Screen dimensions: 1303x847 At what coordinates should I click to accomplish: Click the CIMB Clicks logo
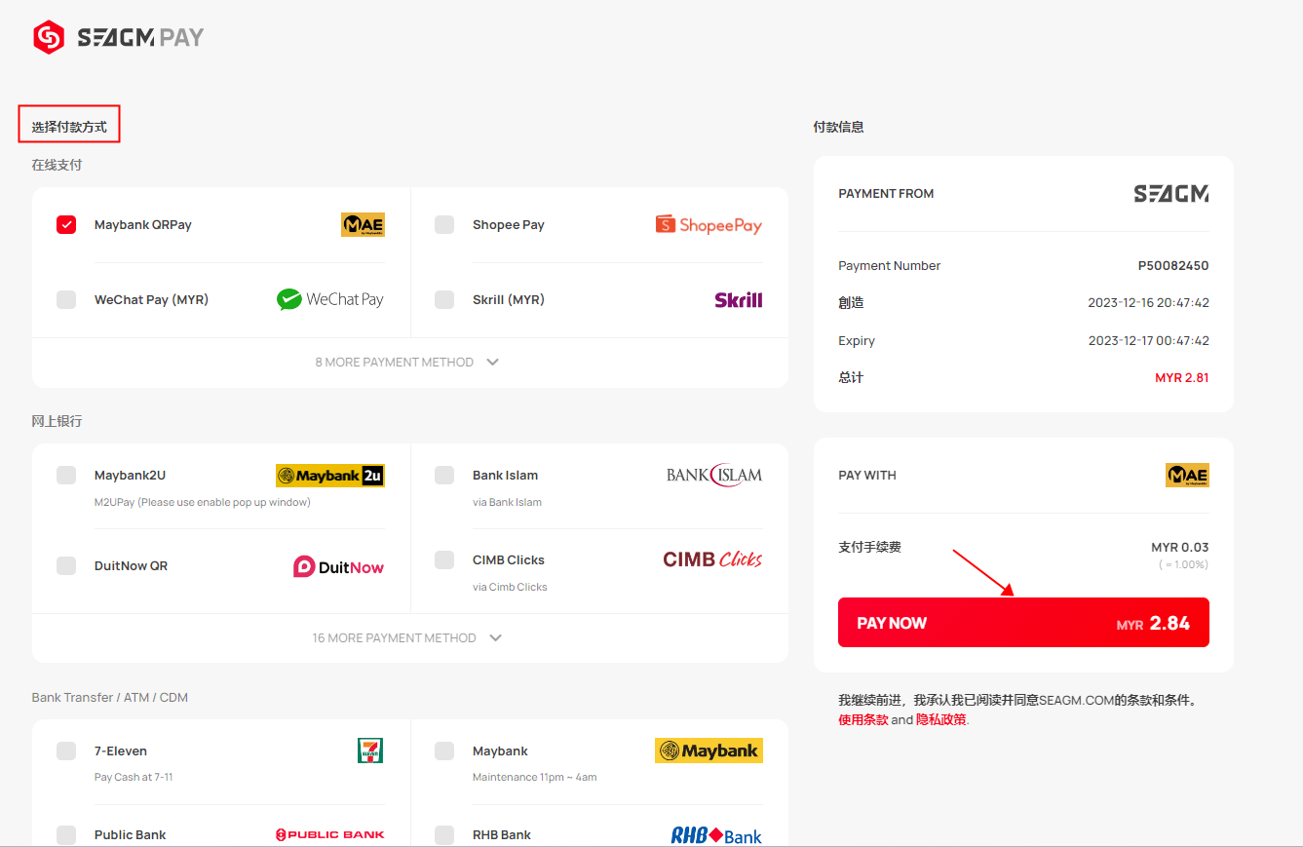[712, 559]
